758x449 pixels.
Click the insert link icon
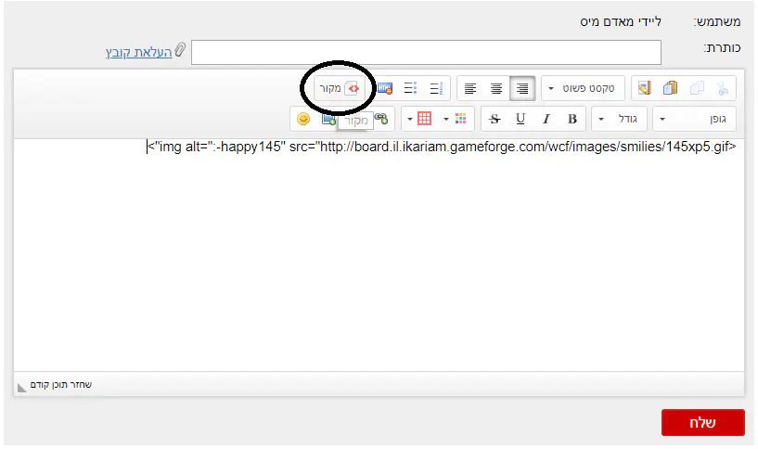(x=380, y=119)
